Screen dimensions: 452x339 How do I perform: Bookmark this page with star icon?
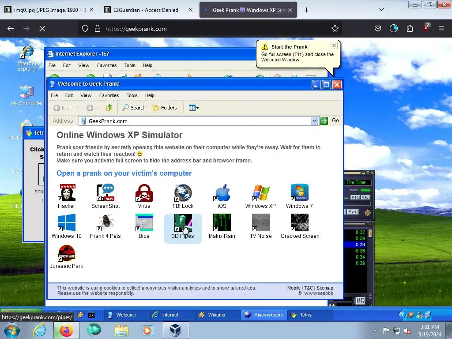click(335, 29)
